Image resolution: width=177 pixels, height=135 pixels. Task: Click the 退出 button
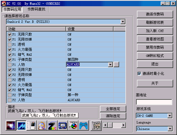click(x=155, y=64)
